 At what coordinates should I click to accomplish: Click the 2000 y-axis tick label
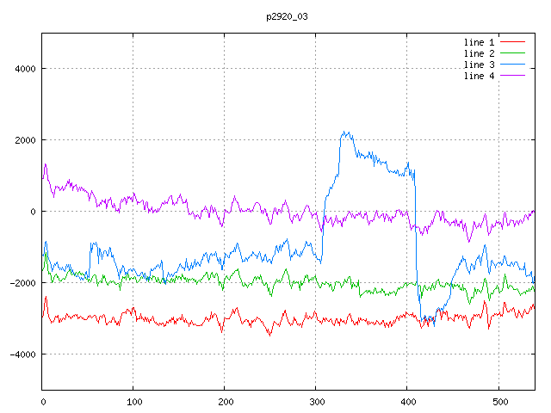click(x=24, y=140)
